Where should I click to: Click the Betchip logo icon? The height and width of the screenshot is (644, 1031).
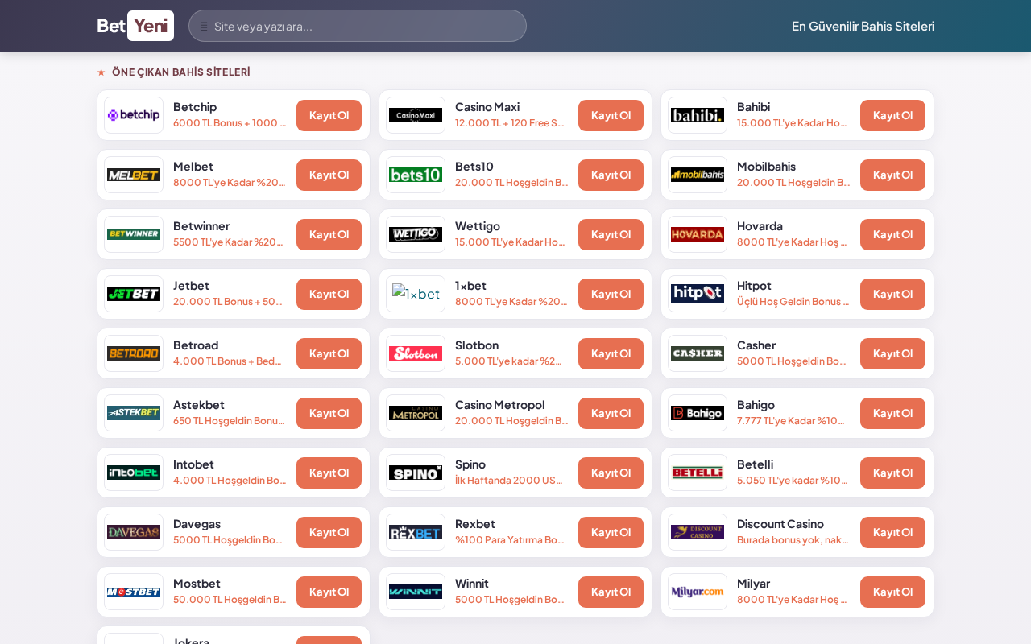tap(134, 115)
